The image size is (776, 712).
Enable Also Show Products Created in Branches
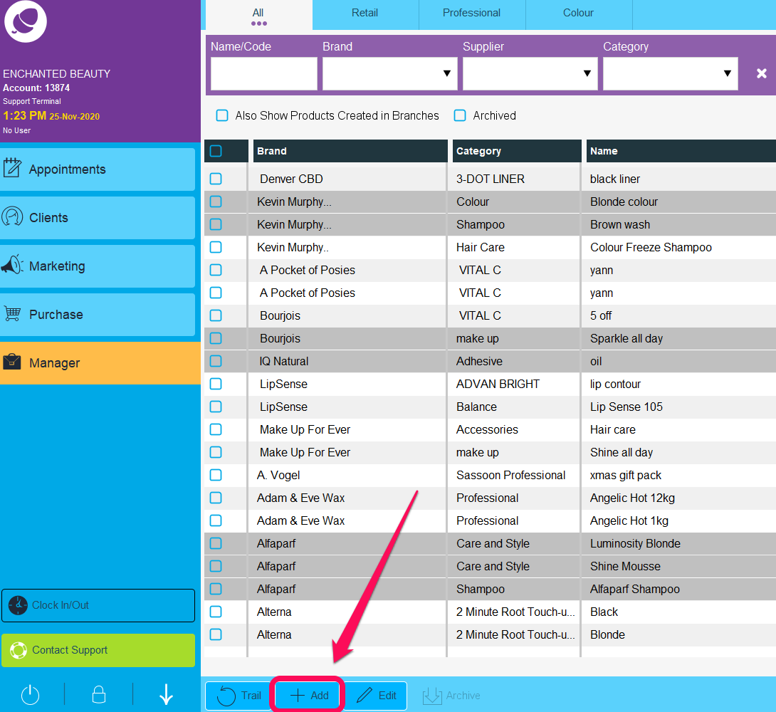[222, 115]
